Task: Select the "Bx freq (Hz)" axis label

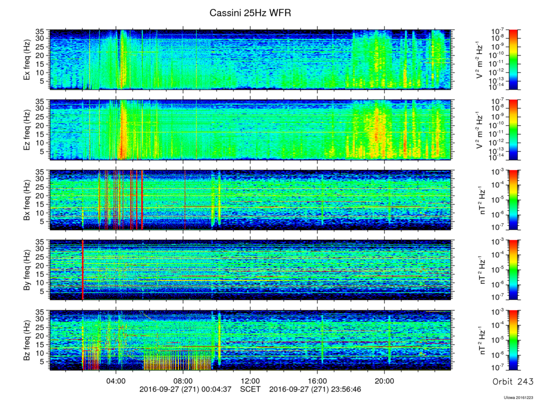Action: pyautogui.click(x=27, y=200)
